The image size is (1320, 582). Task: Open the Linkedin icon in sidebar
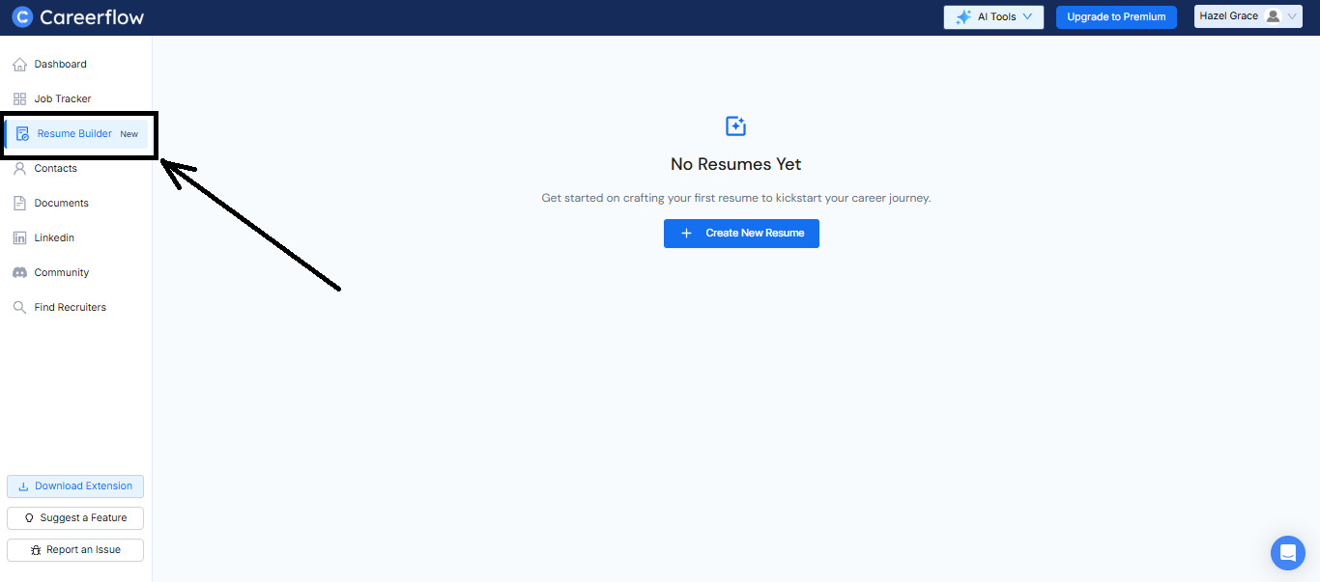coord(19,238)
